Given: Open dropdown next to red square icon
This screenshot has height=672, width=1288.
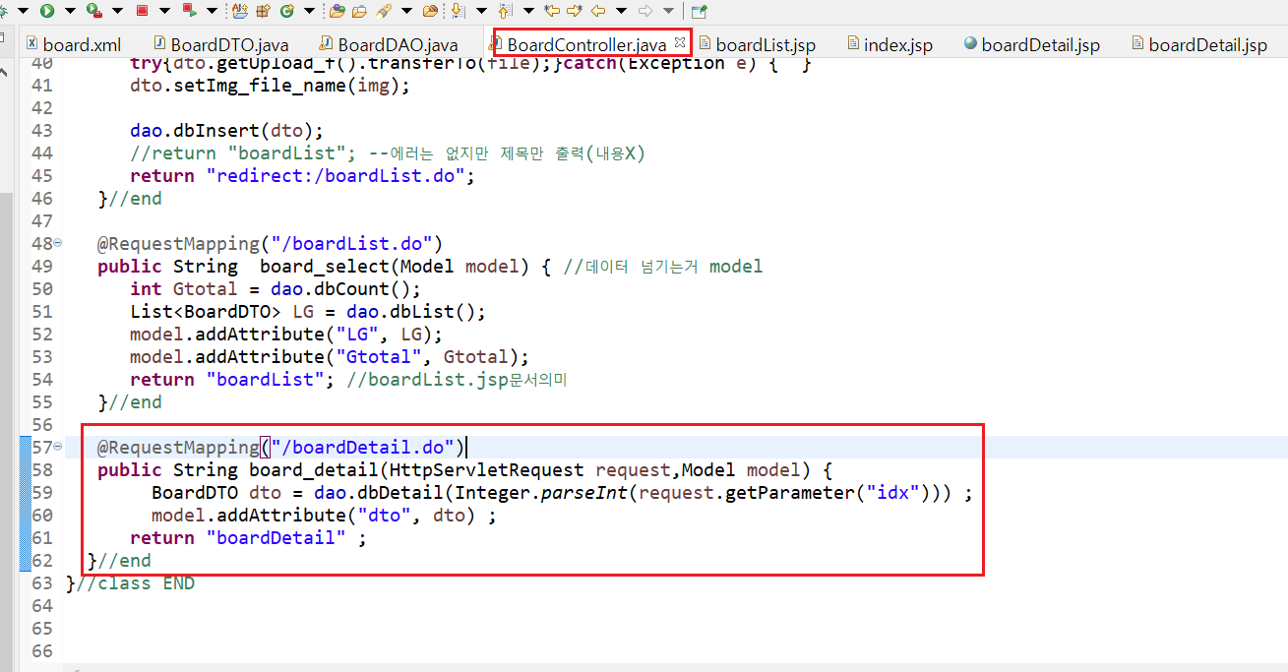Looking at the screenshot, I should point(164,11).
